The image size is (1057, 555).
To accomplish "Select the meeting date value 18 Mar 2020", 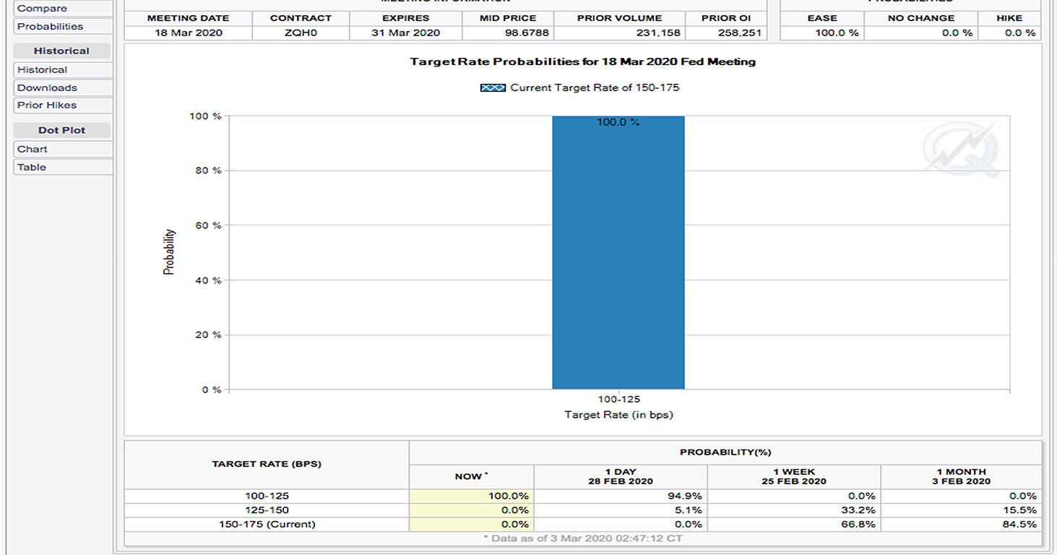I will [x=188, y=33].
